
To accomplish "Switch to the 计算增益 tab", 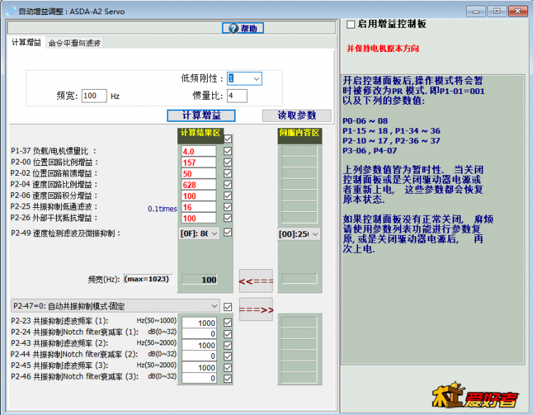I will [26, 43].
